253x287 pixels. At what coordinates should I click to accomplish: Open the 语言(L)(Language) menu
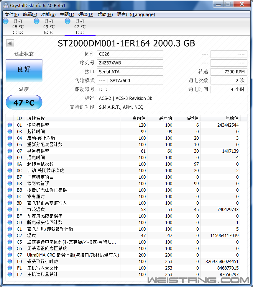136,14
